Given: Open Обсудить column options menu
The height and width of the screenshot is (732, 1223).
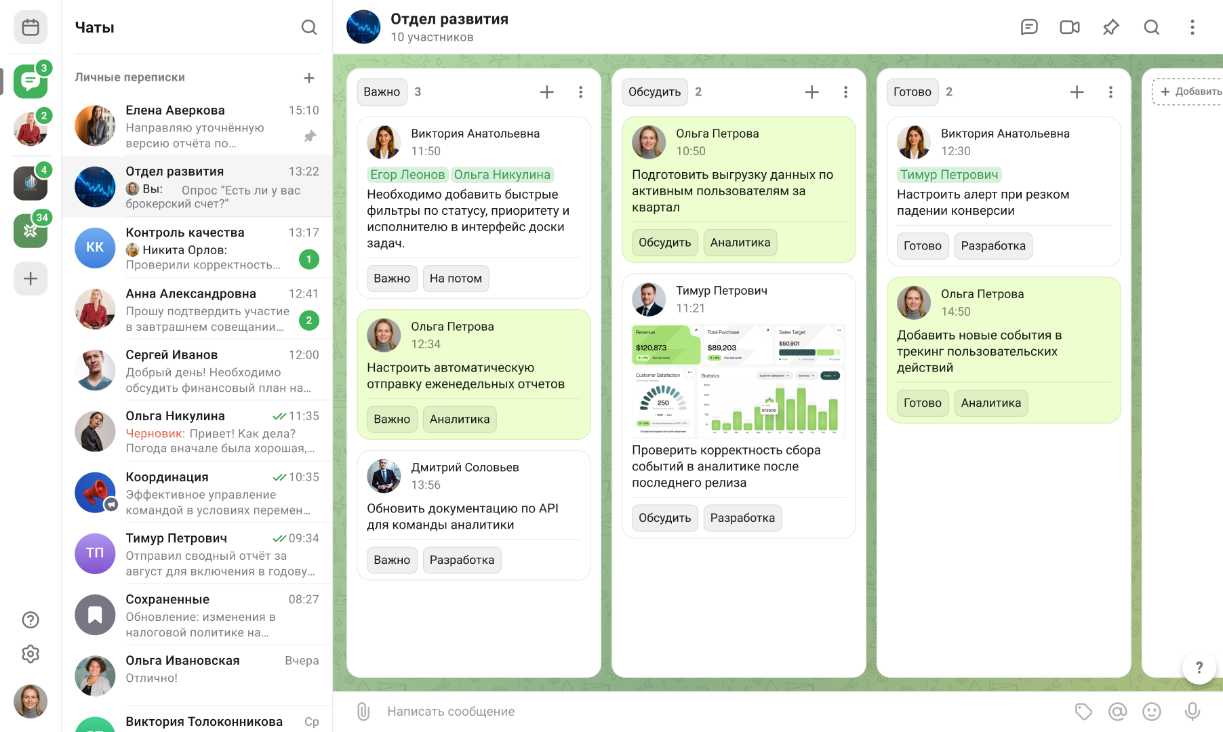Looking at the screenshot, I should click(845, 92).
